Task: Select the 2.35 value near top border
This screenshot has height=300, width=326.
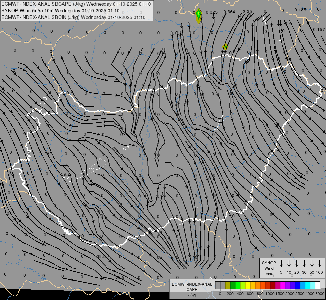Action: point(247,12)
